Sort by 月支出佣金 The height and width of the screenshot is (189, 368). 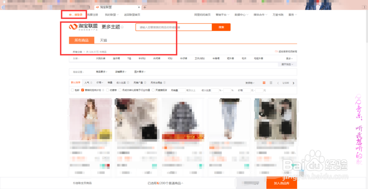point(156,83)
